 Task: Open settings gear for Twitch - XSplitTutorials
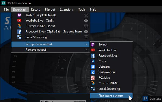[x=86, y=15]
